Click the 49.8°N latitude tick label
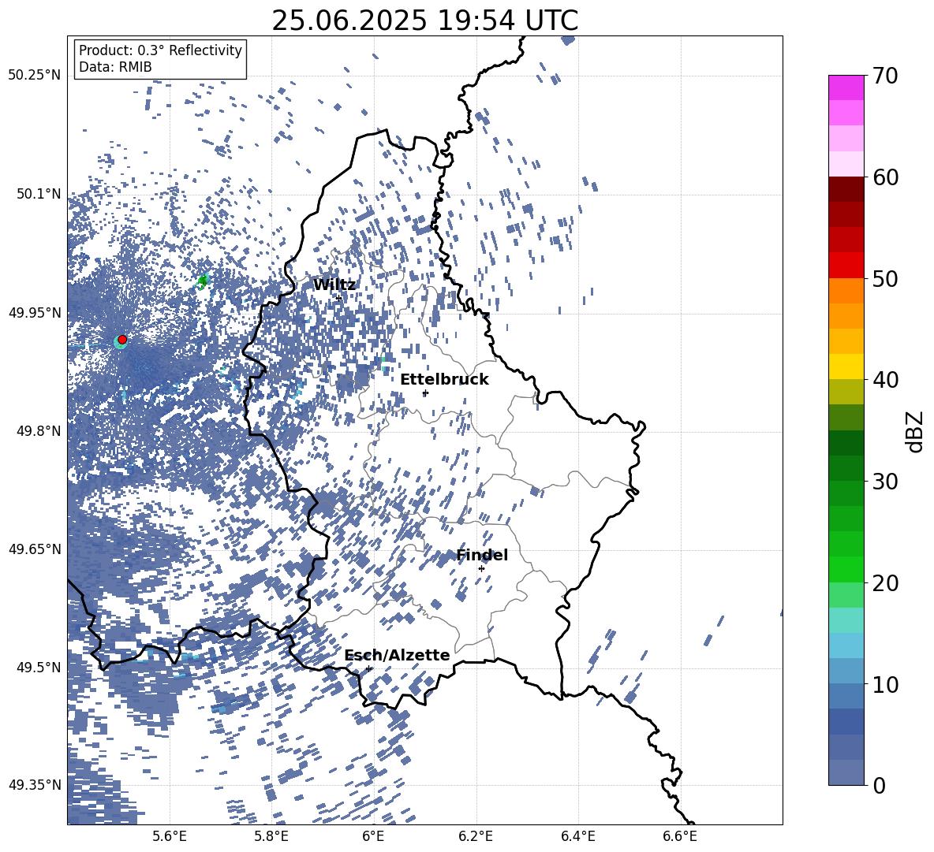This screenshot has height=852, width=934. pos(38,431)
